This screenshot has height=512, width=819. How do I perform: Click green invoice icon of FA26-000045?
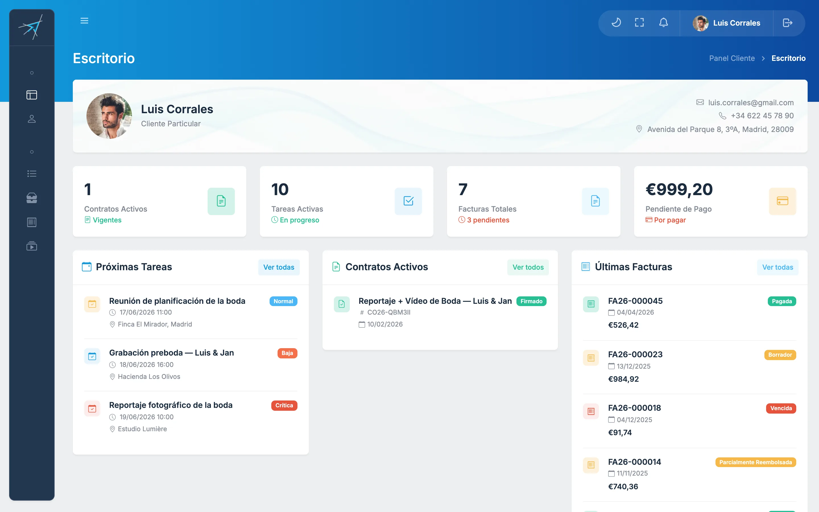point(591,304)
